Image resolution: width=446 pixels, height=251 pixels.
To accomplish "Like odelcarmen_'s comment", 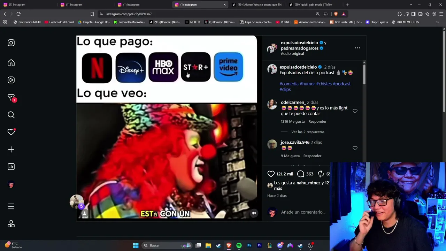I will [355, 111].
